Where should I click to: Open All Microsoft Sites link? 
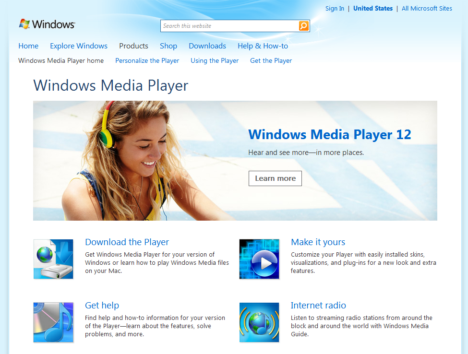427,8
